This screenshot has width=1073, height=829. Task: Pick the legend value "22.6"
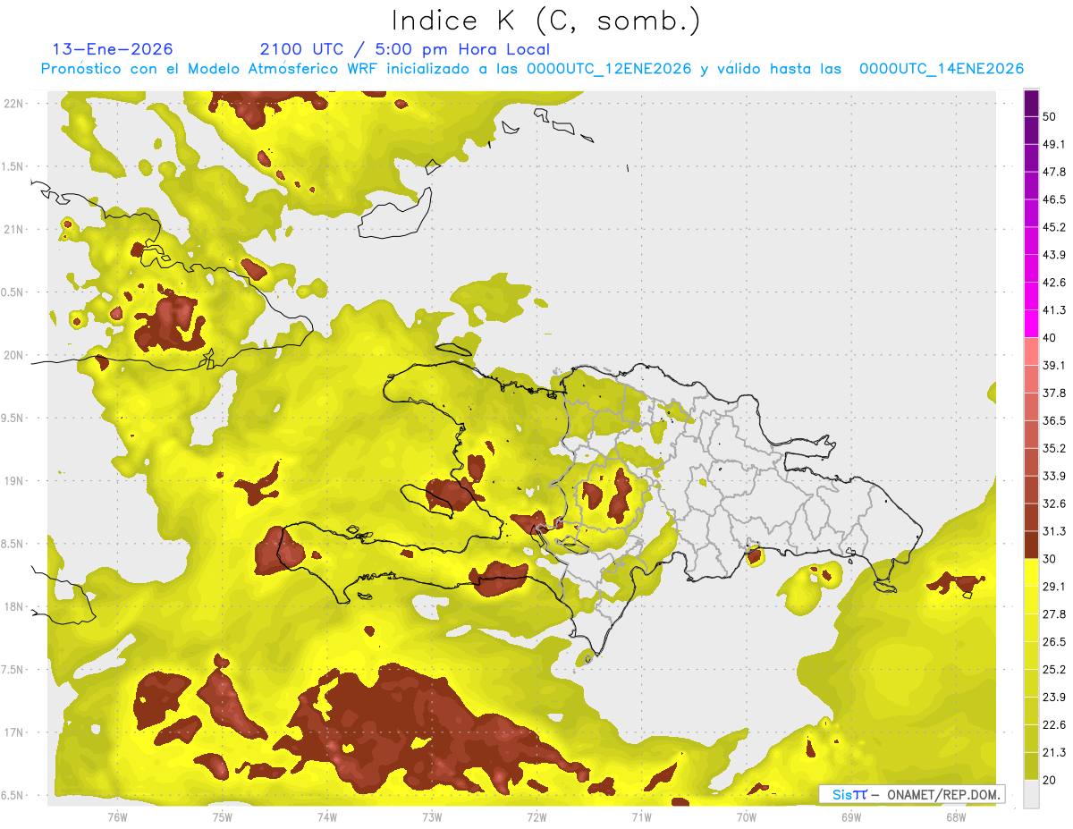[x=1054, y=724]
